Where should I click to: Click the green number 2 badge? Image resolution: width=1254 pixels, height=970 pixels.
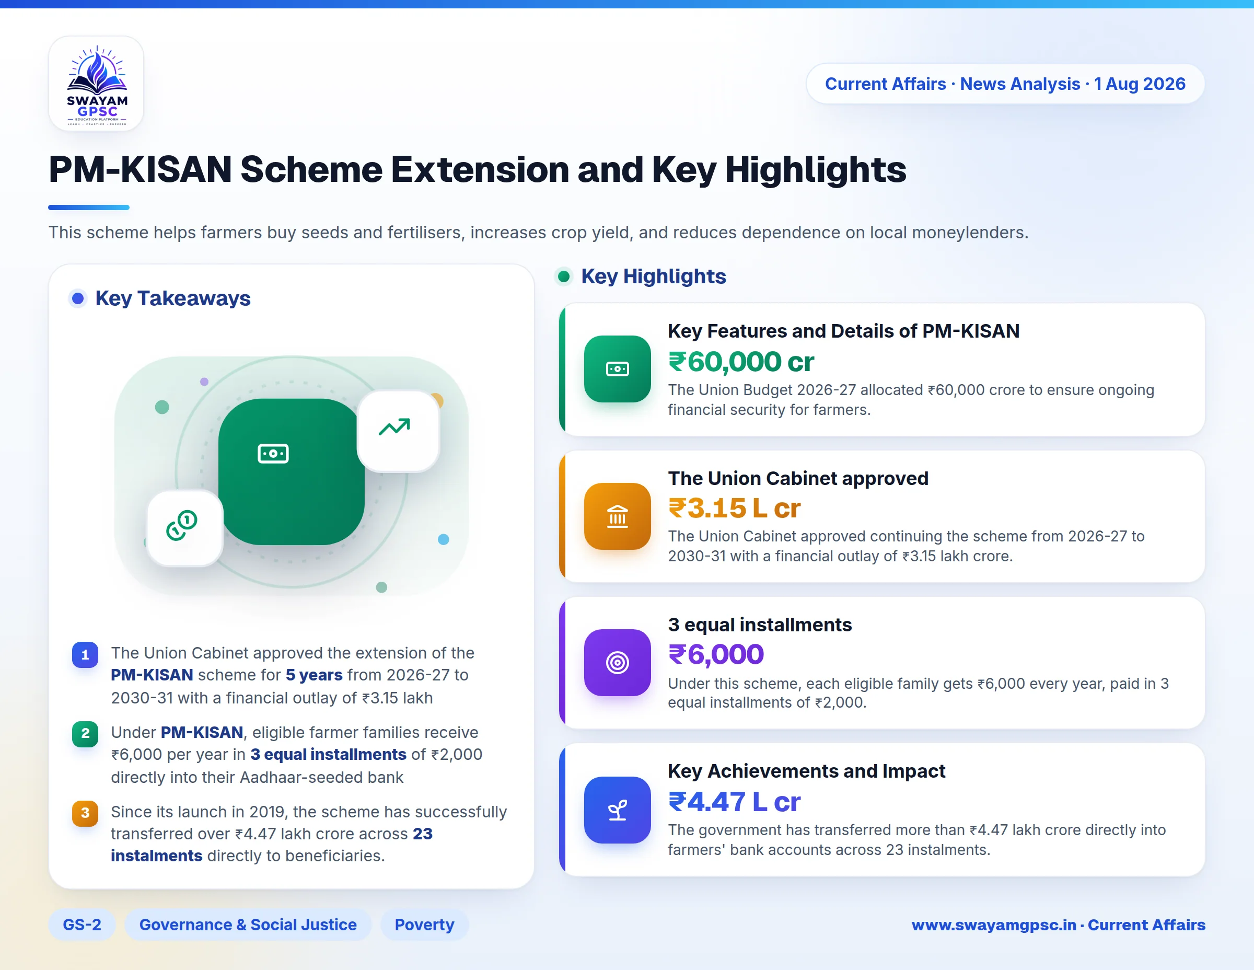coord(85,733)
